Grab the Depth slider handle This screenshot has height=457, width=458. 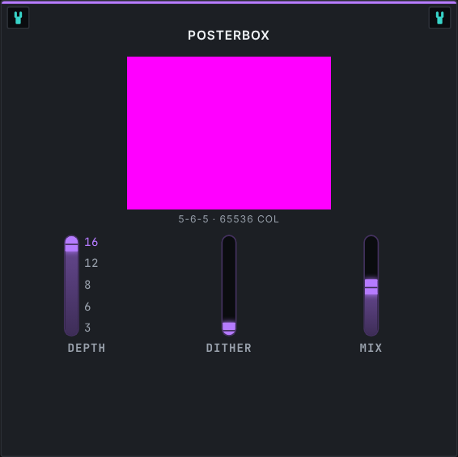71,244
